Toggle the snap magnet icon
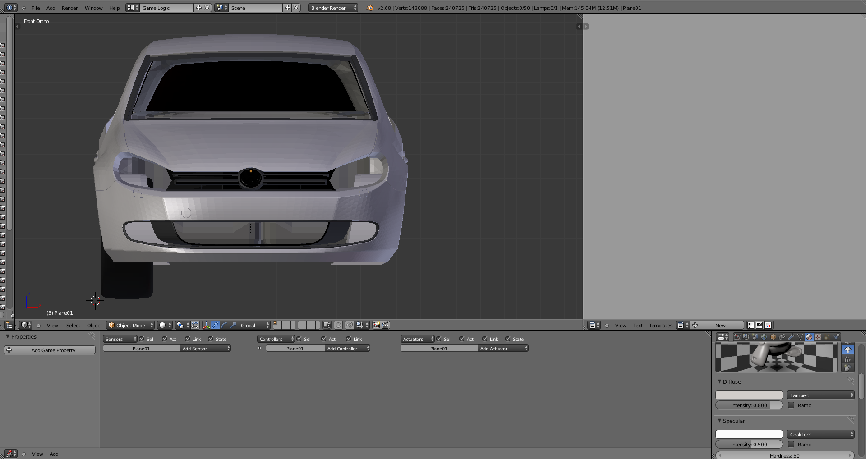 pyautogui.click(x=349, y=325)
